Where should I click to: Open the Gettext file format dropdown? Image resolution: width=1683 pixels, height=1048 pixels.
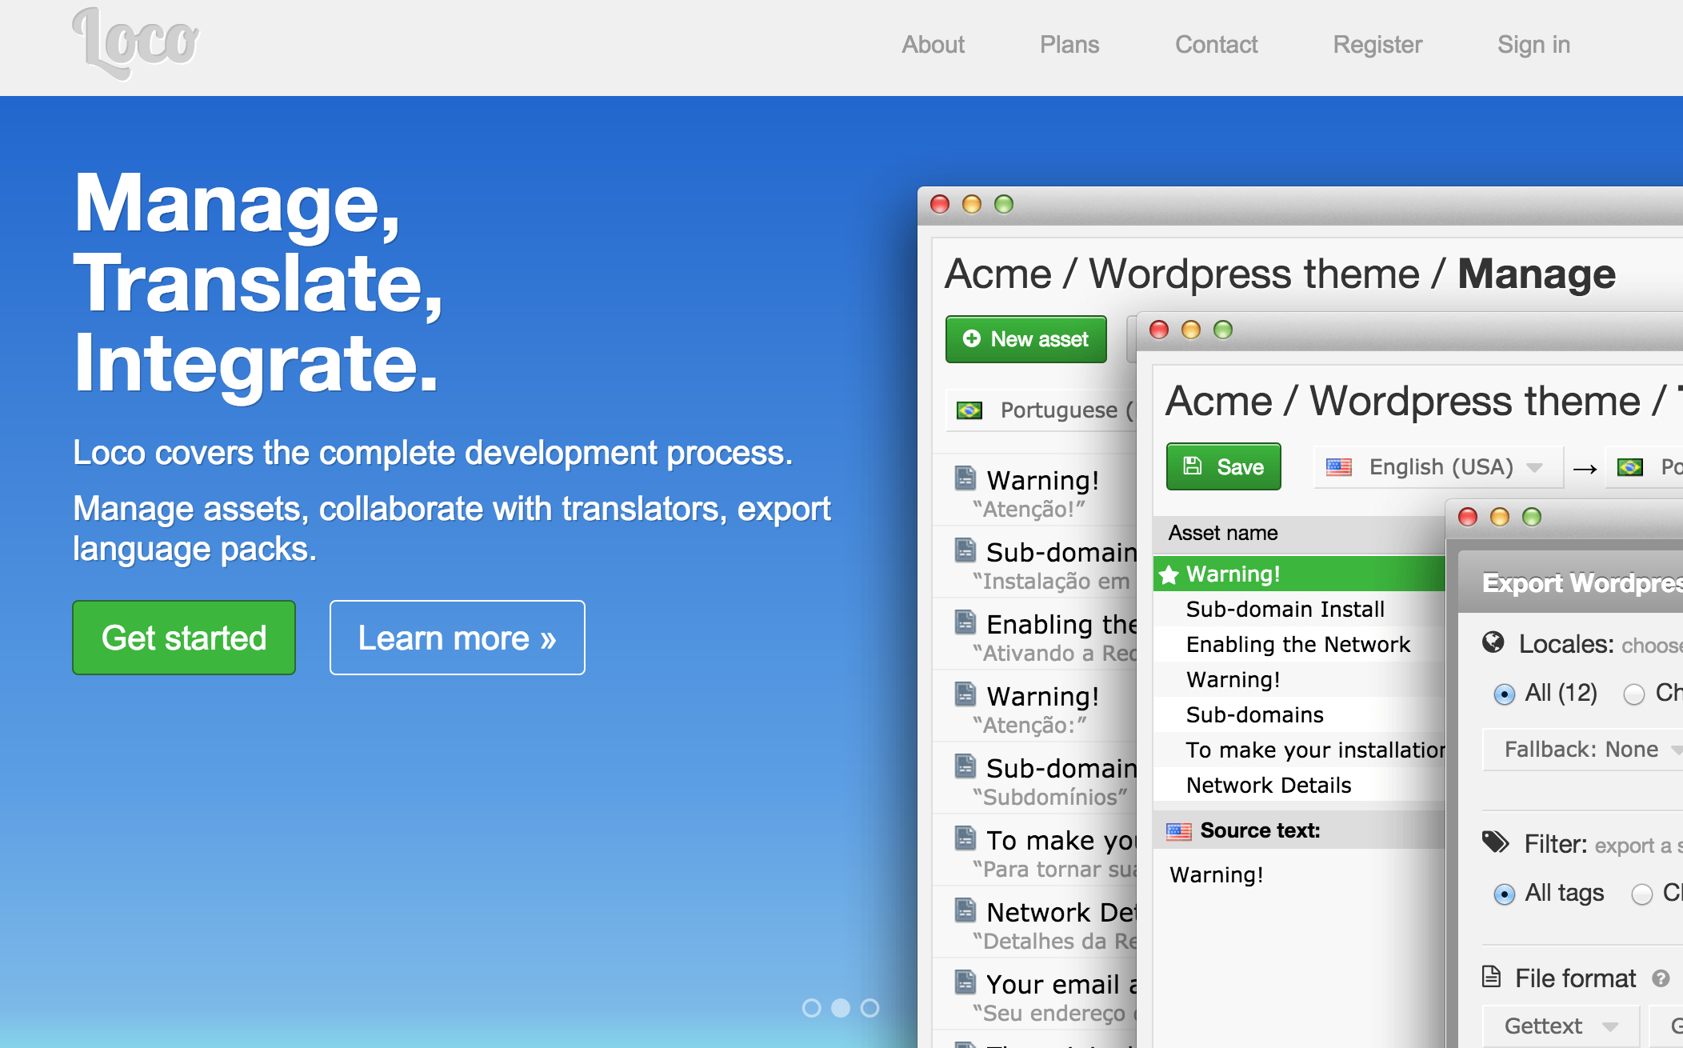point(1560,1026)
